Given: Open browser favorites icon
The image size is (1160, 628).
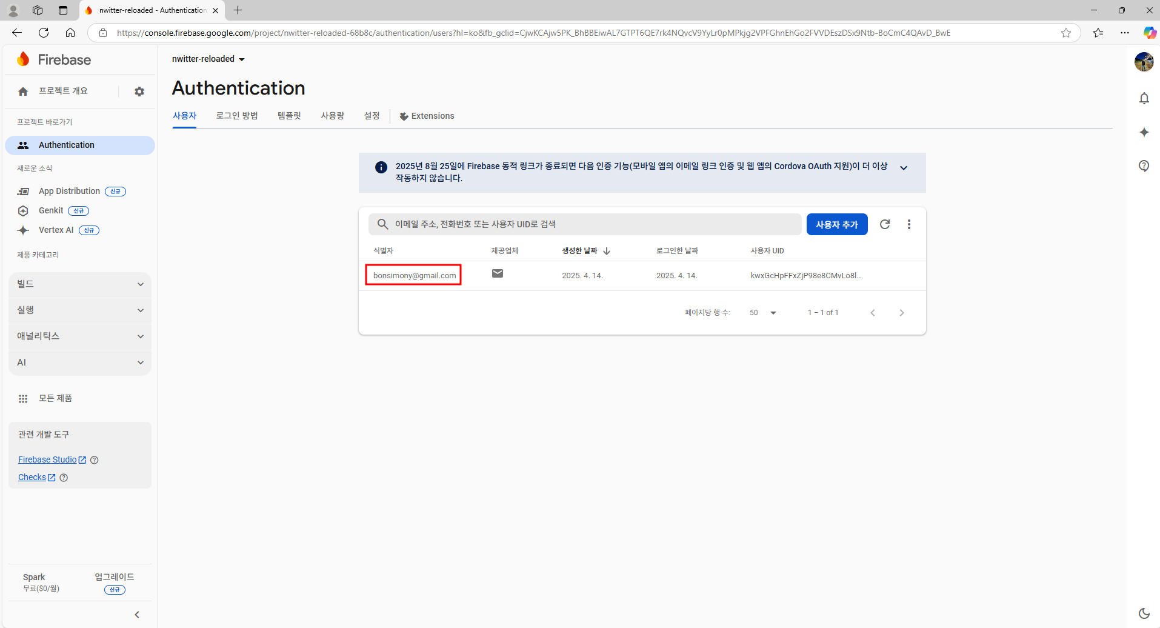Looking at the screenshot, I should (1098, 33).
